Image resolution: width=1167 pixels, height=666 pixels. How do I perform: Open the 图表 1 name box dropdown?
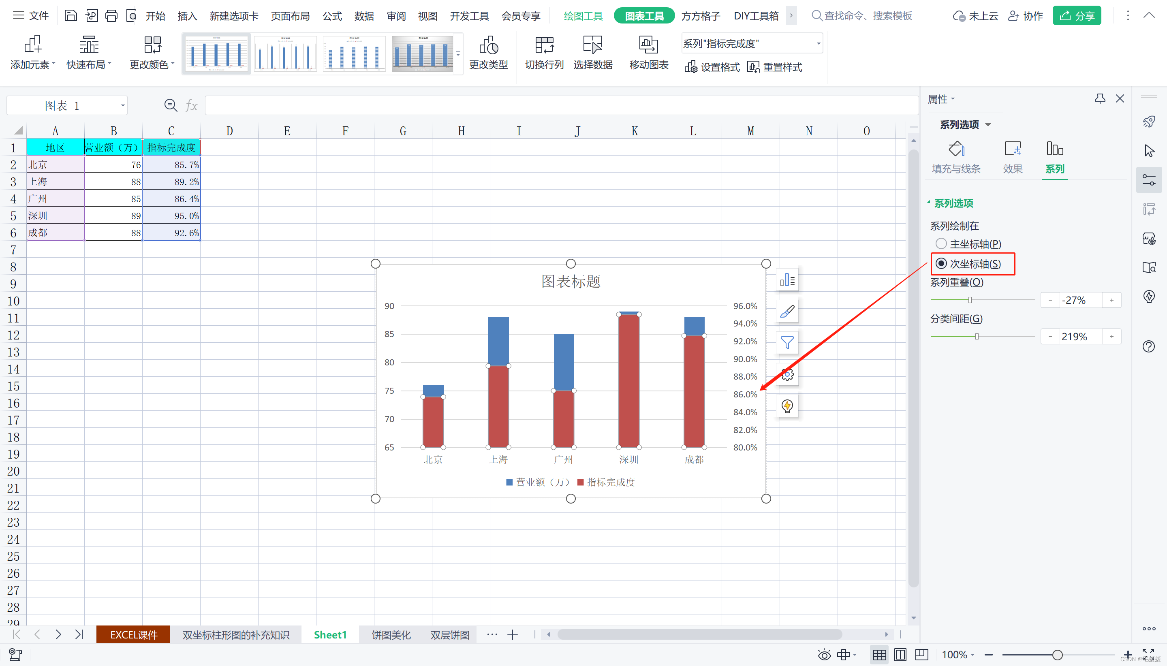coord(123,106)
